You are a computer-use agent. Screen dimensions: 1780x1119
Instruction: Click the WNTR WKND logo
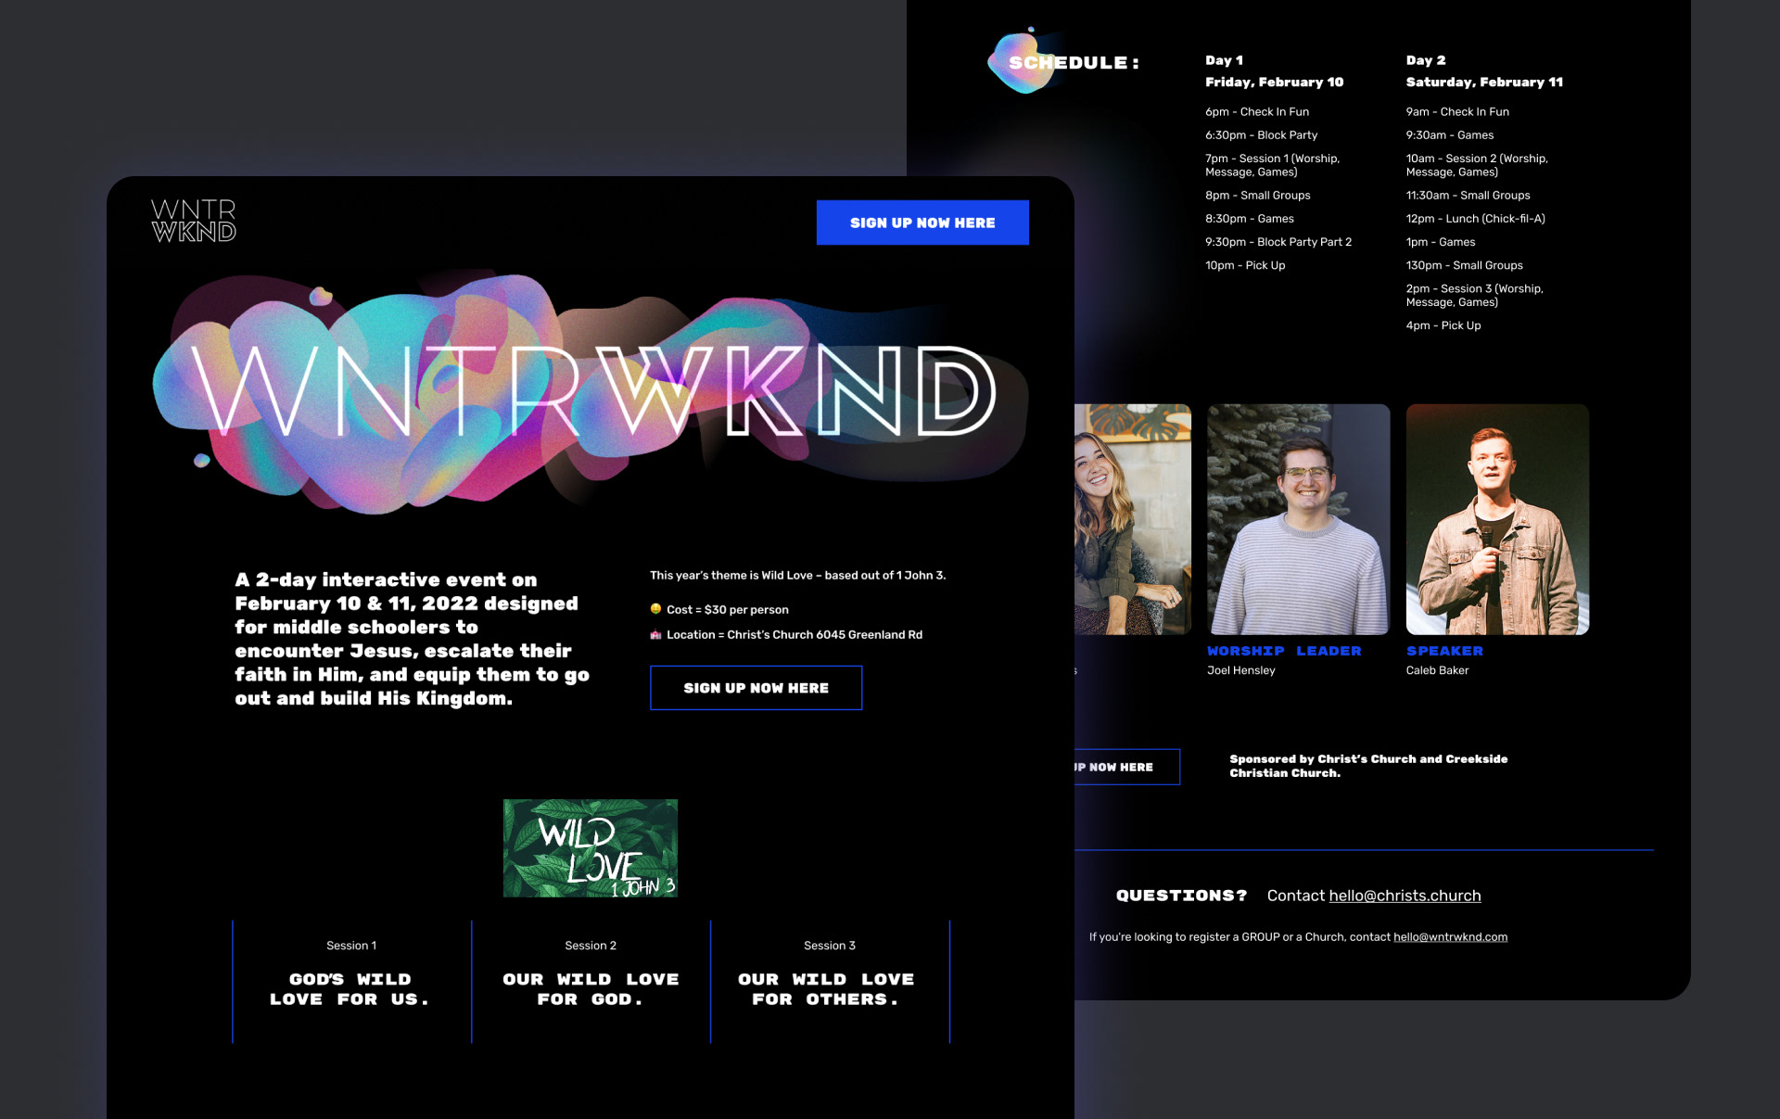coord(194,221)
